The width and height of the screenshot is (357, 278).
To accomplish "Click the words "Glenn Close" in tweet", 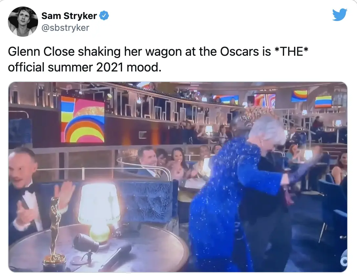I will tap(41, 52).
